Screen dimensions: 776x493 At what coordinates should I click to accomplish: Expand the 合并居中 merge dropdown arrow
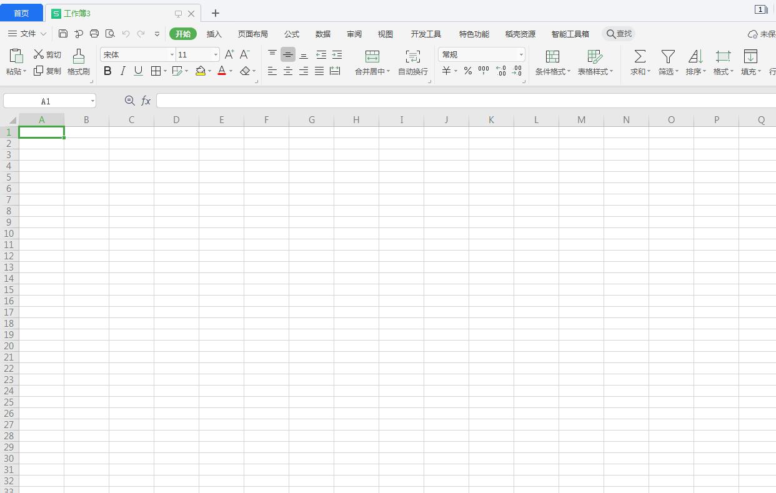coord(388,71)
